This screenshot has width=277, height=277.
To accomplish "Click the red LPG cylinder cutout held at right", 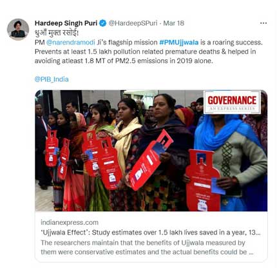I will click(x=203, y=180).
